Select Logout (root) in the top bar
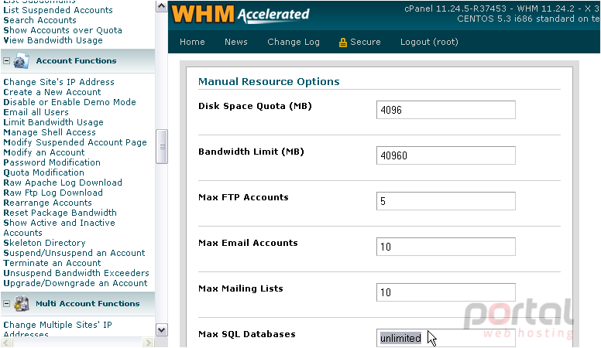This screenshot has height=348, width=601. pos(429,42)
